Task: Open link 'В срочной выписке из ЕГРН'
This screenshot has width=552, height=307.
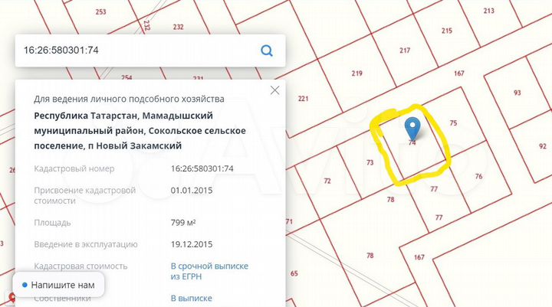Action: coord(209,271)
